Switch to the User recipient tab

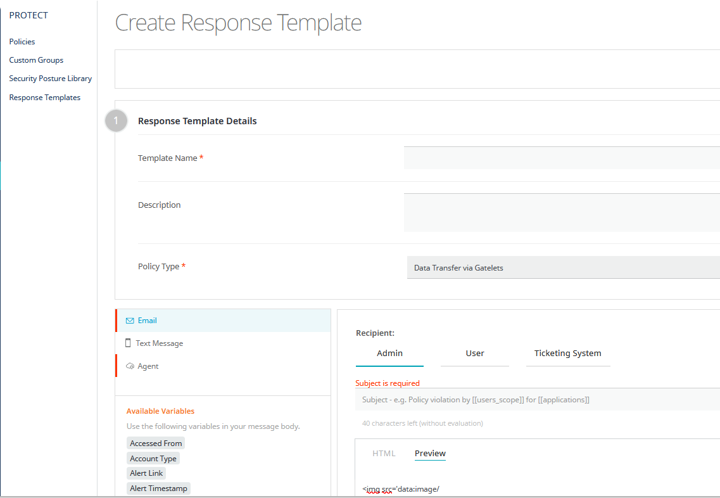(x=475, y=354)
